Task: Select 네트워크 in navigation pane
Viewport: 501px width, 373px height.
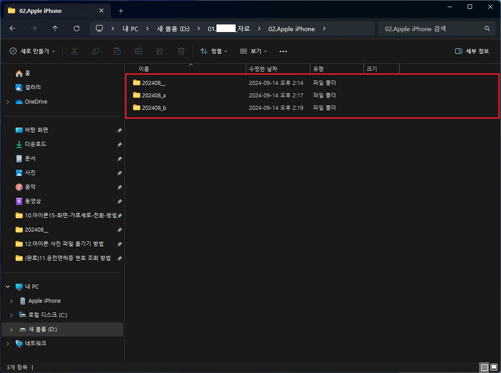Action: [31, 344]
